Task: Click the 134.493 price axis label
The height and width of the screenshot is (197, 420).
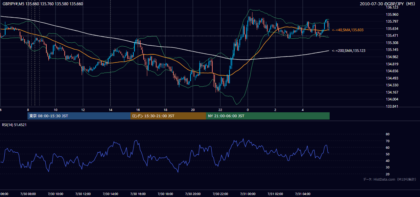Action: click(x=392, y=78)
